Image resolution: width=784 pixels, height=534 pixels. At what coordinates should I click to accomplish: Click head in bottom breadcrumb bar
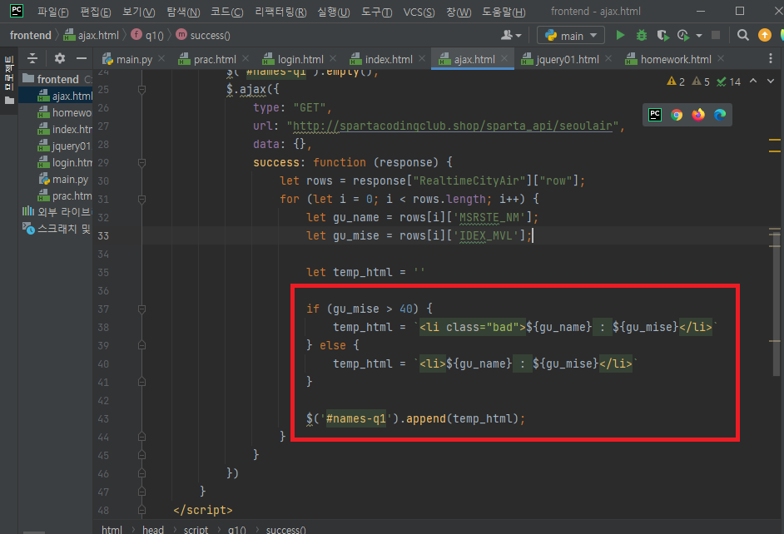[x=152, y=530]
